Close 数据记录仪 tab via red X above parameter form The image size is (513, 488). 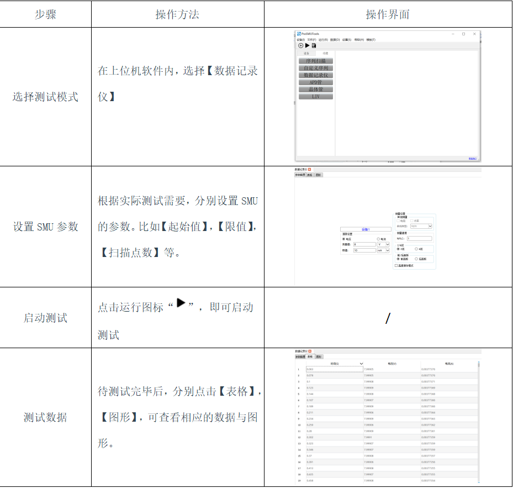pos(310,169)
